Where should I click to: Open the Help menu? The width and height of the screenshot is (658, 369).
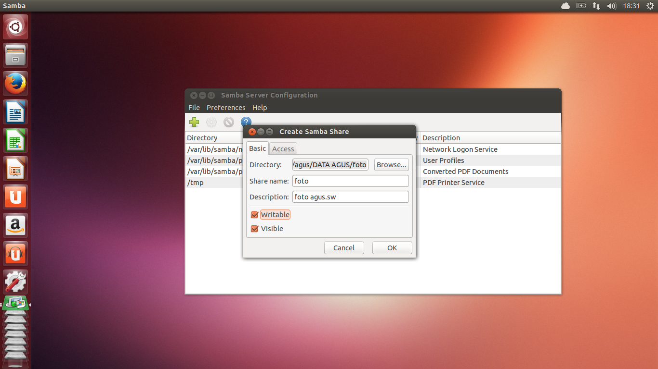click(260, 108)
